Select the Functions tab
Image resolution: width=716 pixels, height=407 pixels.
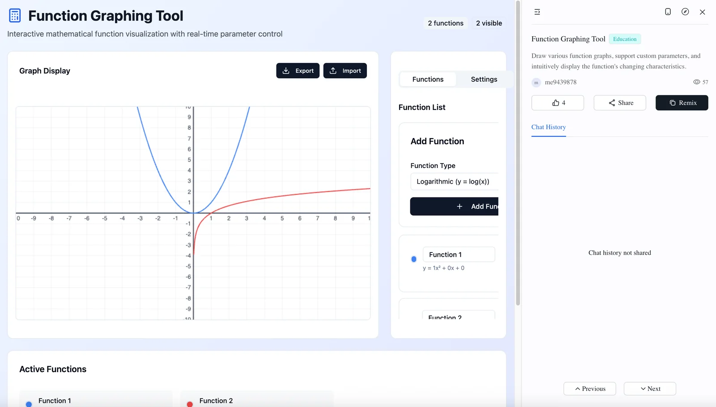(x=428, y=79)
